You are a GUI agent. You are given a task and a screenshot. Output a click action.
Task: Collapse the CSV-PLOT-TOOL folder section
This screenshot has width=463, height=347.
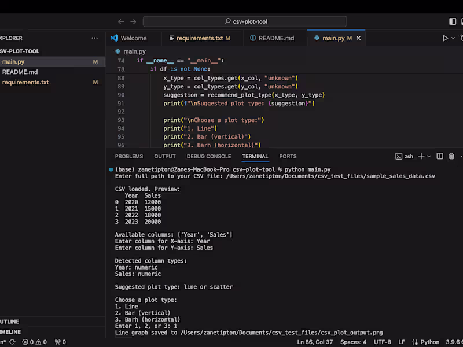[20, 51]
